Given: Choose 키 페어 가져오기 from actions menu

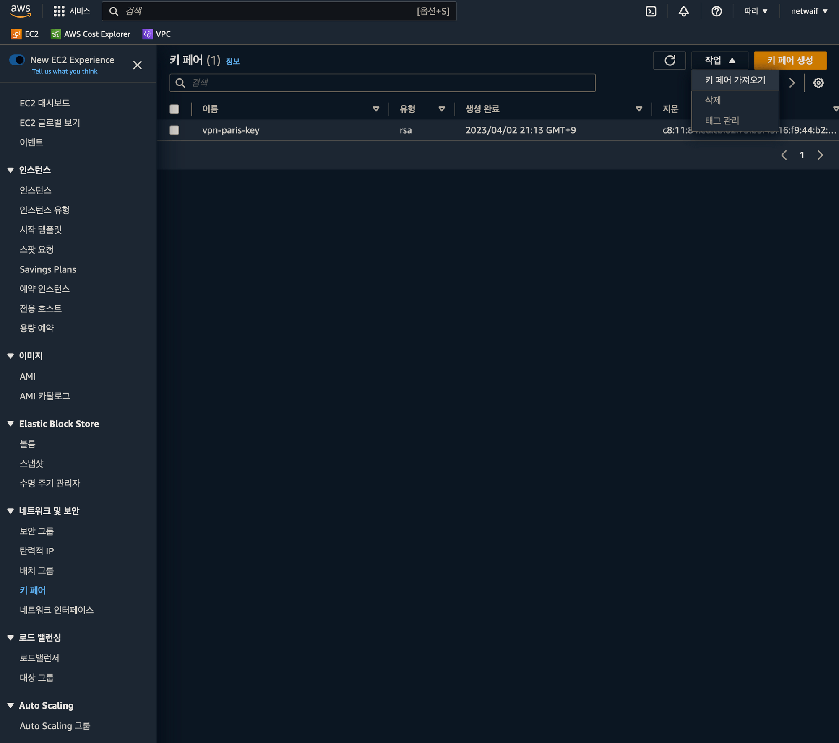Looking at the screenshot, I should (735, 80).
